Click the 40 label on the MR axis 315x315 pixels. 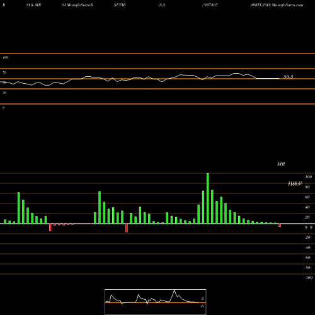(307, 207)
